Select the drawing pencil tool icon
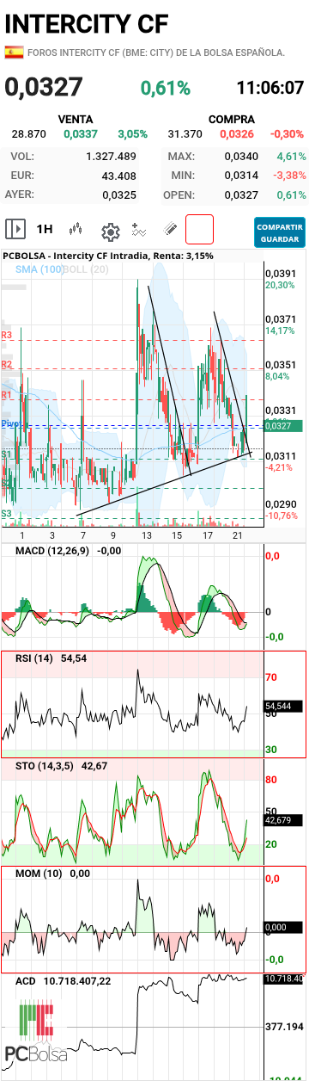Image resolution: width=309 pixels, height=1081 pixels. 170,230
